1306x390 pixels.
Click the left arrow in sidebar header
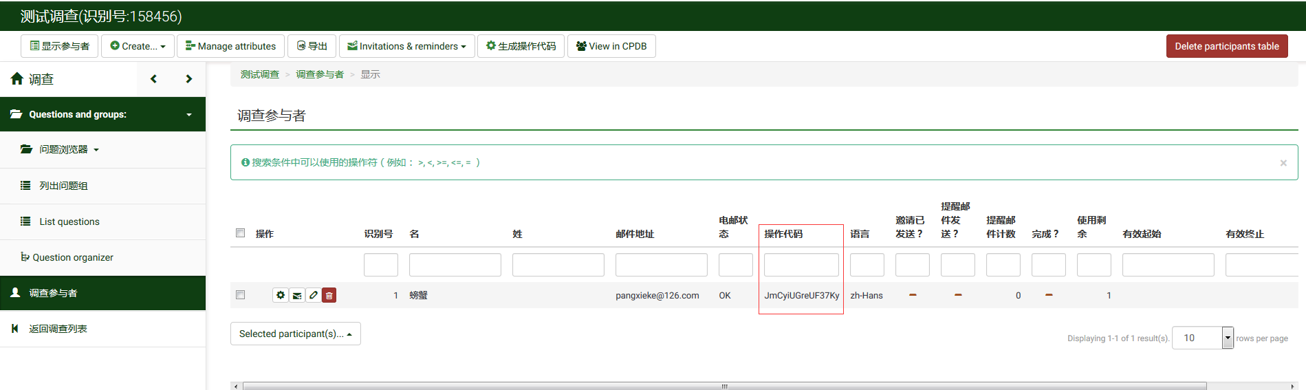pos(154,79)
